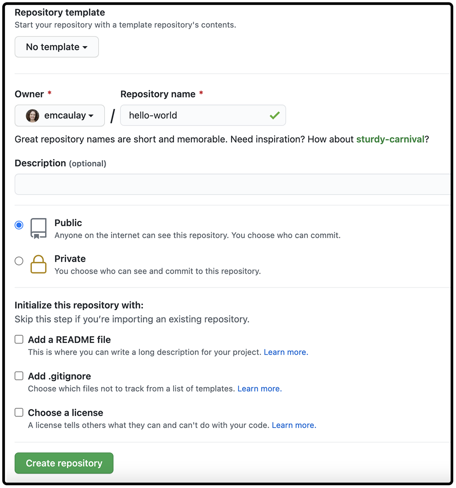
Task: Open the emcaulay owner dropdown
Action: 59,115
